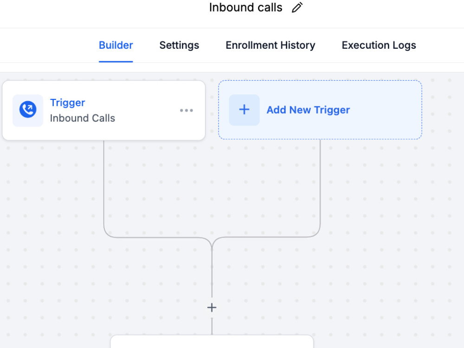
Task: Click the Inbound Calls trigger description
Action: point(82,118)
